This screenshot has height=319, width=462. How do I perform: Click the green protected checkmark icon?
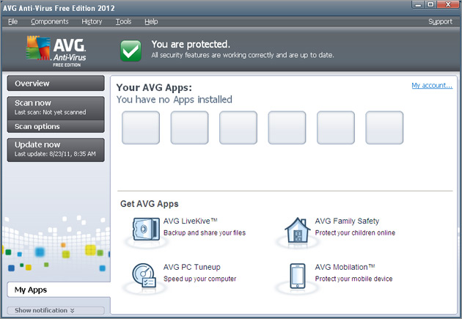tap(131, 51)
